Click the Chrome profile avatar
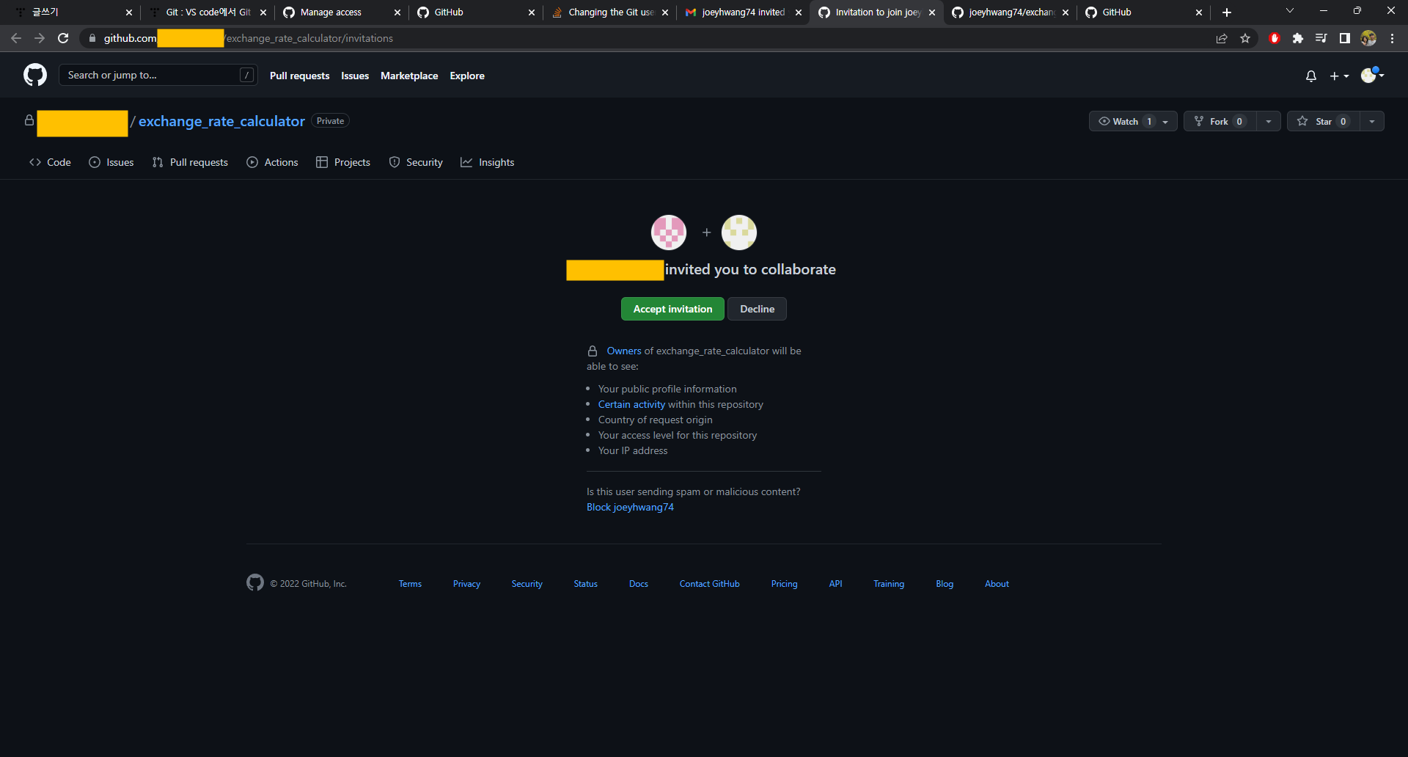1408x757 pixels. coord(1368,38)
